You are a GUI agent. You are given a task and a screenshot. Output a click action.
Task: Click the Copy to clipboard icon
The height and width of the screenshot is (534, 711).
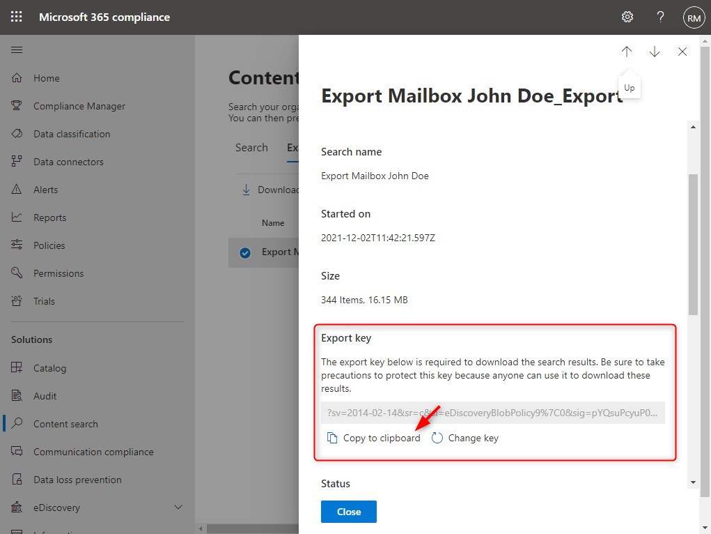(332, 438)
